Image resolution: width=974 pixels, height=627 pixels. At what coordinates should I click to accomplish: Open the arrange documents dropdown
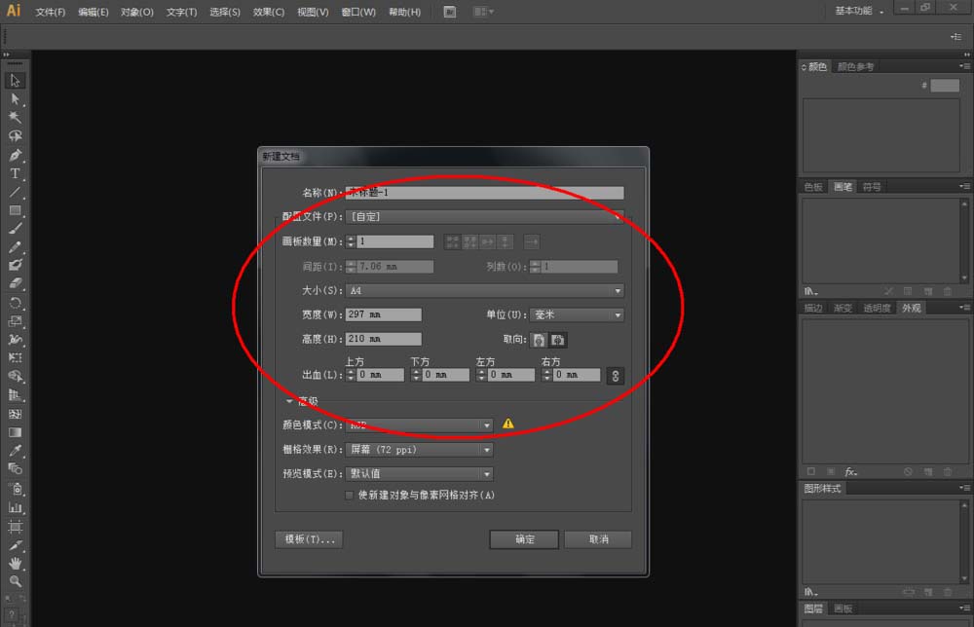(x=483, y=12)
